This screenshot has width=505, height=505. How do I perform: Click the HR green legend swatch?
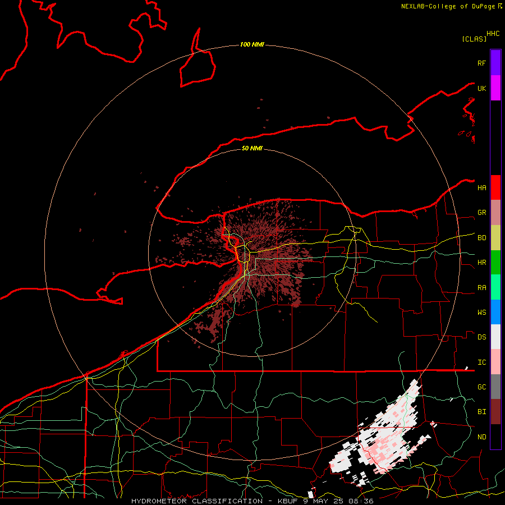[x=495, y=263]
